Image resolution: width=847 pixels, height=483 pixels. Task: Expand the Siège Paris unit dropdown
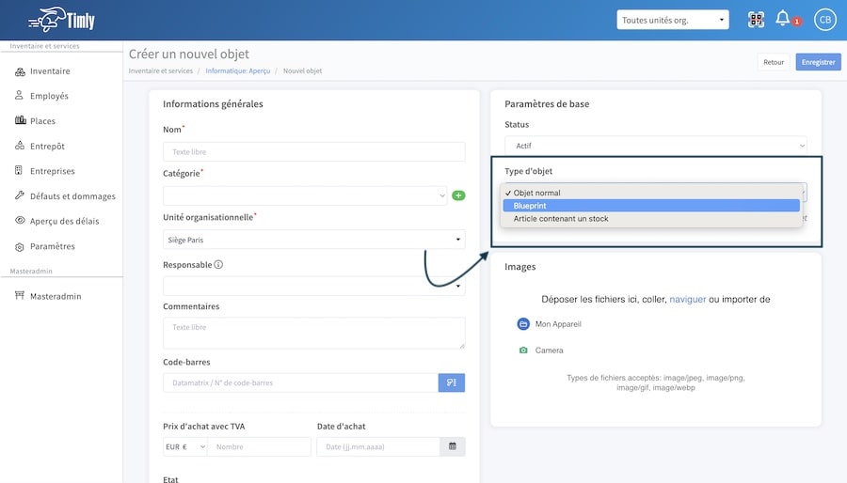[x=313, y=240]
